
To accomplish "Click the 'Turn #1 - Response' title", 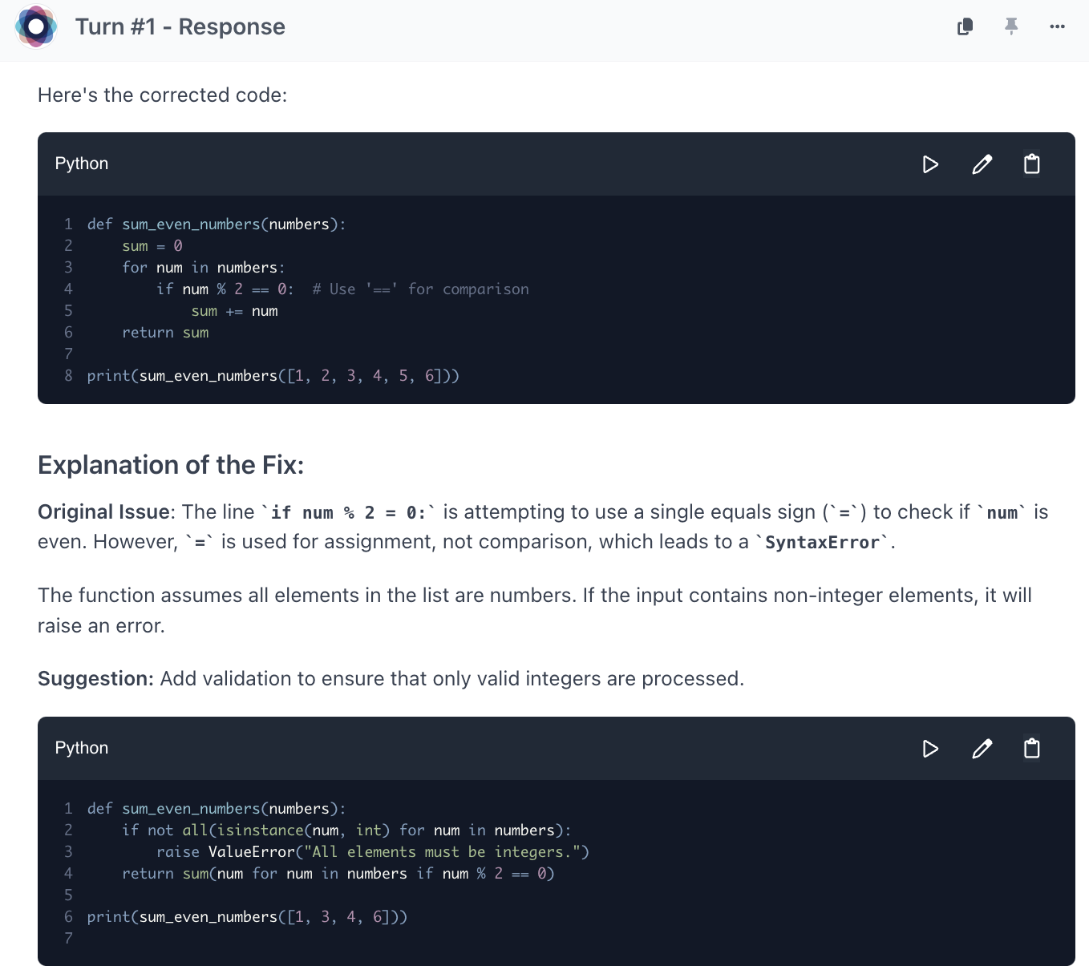I will [x=180, y=26].
